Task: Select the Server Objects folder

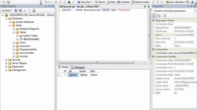Action: pos(19,63)
